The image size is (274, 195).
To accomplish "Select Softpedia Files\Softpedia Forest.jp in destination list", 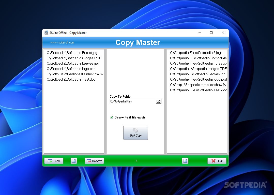I will (x=198, y=63).
